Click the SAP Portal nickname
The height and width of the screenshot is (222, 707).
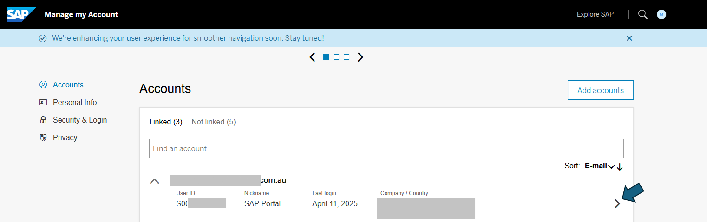point(262,203)
